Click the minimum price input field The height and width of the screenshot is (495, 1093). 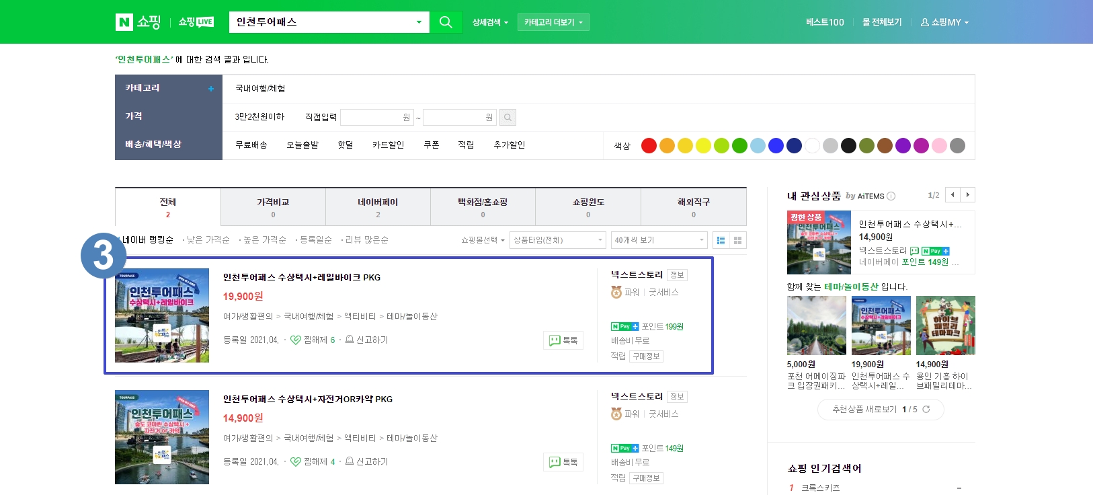(x=376, y=118)
